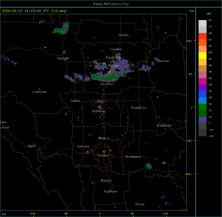Click the large green echo above Innisfail

[x=108, y=77]
